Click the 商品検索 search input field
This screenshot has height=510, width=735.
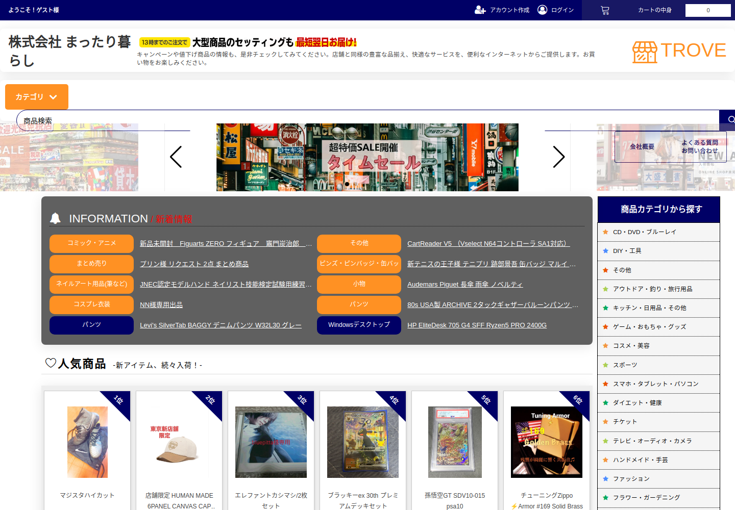367,120
